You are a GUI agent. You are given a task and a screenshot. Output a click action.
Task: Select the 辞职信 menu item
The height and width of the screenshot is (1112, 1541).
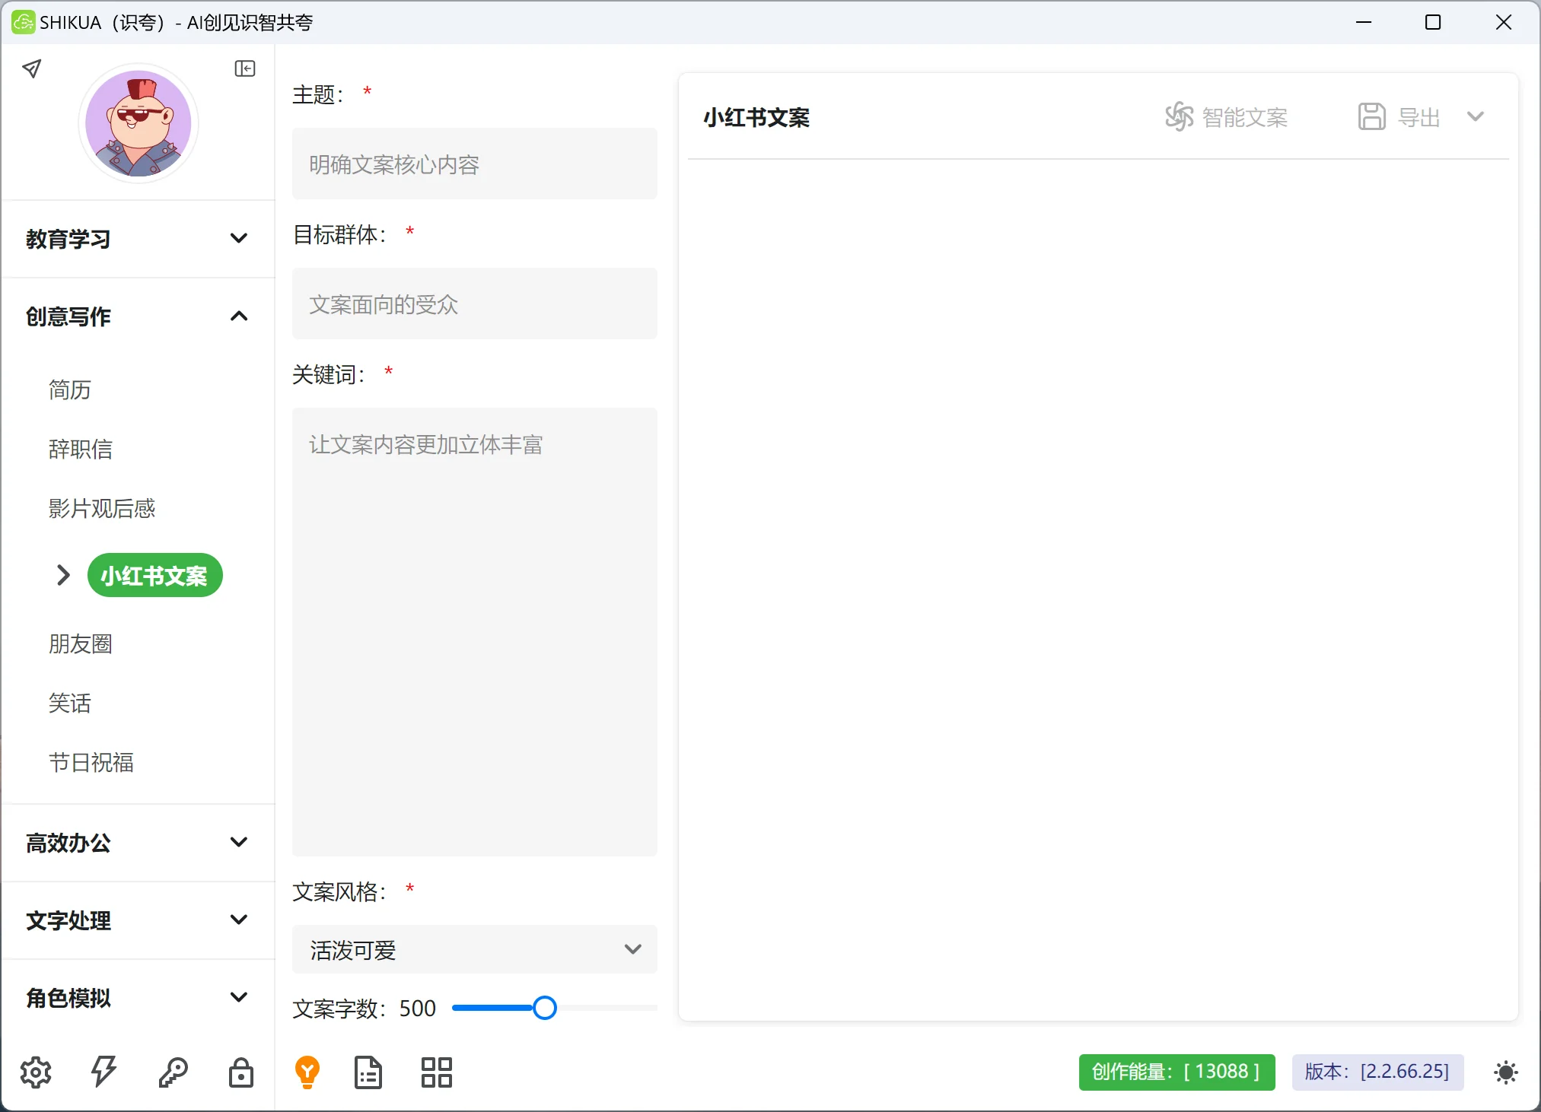(x=81, y=449)
